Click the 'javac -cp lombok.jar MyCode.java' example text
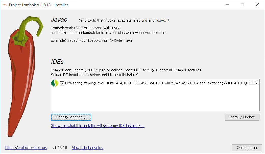The height and width of the screenshot is (154, 265). pos(100,40)
